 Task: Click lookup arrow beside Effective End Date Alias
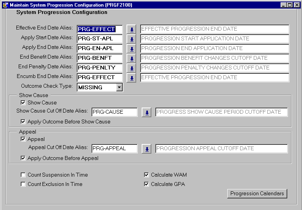132,30
